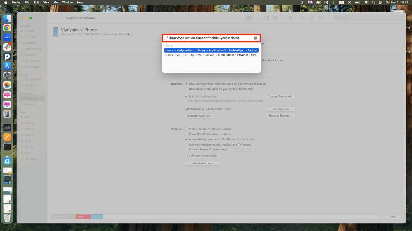Viewport: 412px width, 231px height.
Task: Open the Window menu in menu bar
Action: [67, 2]
